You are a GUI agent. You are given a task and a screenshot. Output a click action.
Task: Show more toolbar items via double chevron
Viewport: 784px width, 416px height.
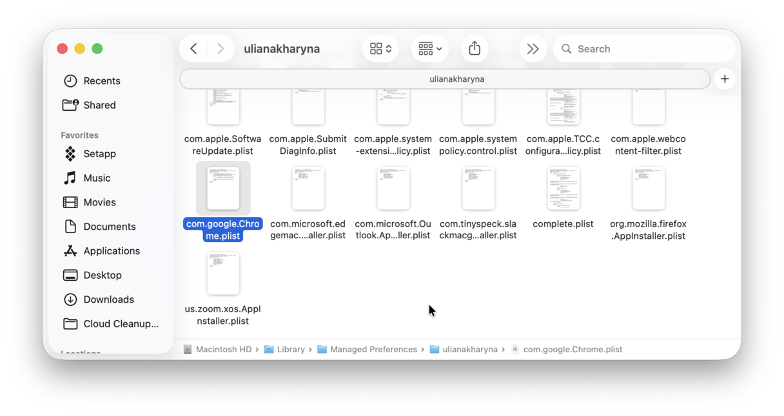click(x=533, y=49)
